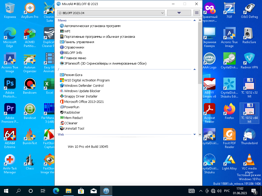This screenshot has width=262, height=196.
Task: Launch Adobe Premiere Pro shortcut
Action: tap(10, 113)
